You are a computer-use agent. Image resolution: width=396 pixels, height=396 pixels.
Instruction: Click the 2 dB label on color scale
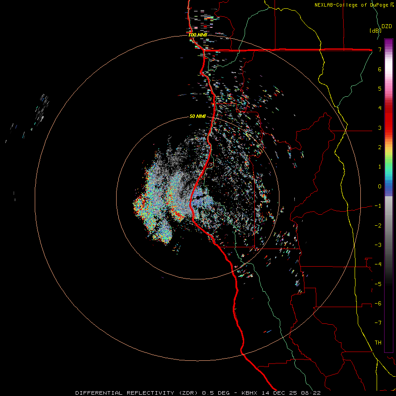380,147
